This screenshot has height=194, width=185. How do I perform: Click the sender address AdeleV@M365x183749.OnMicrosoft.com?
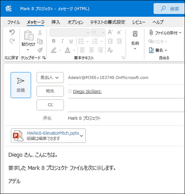108,78
